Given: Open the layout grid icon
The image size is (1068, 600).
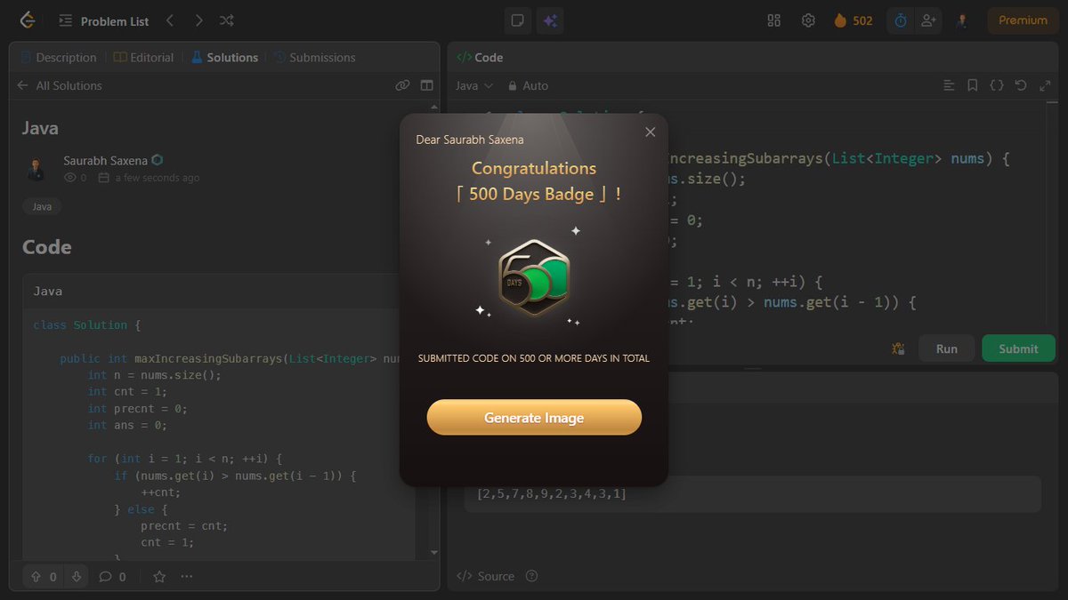Looking at the screenshot, I should (773, 20).
